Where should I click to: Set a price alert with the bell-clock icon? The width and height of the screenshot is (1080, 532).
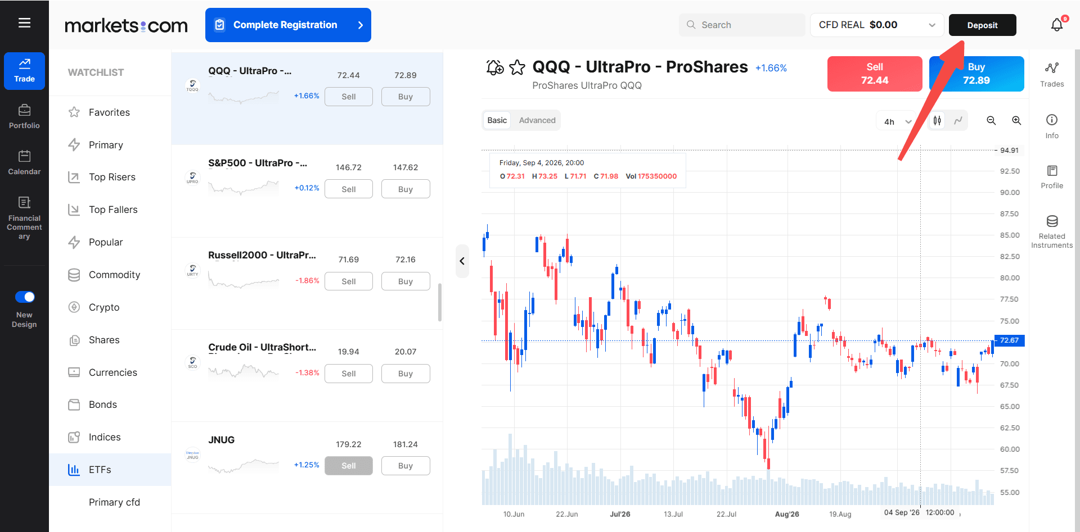pyautogui.click(x=495, y=67)
